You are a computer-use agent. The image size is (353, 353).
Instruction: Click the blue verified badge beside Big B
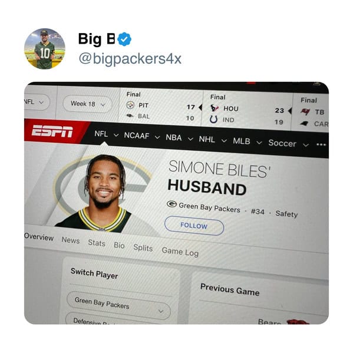(124, 39)
